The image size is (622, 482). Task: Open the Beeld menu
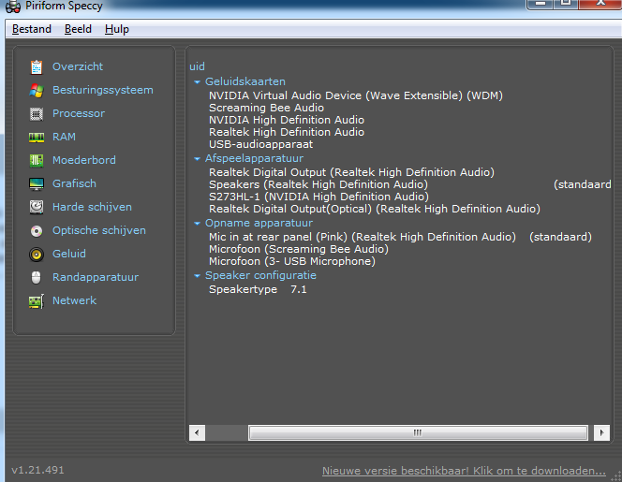(x=78, y=29)
